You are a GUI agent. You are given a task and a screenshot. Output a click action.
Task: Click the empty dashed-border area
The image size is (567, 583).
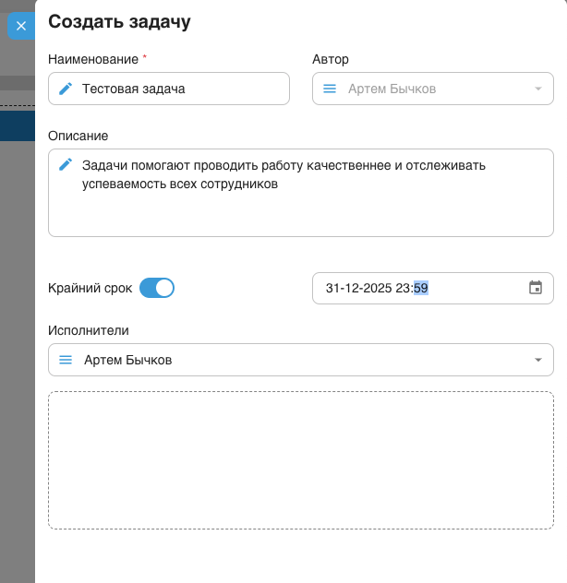[x=300, y=460]
